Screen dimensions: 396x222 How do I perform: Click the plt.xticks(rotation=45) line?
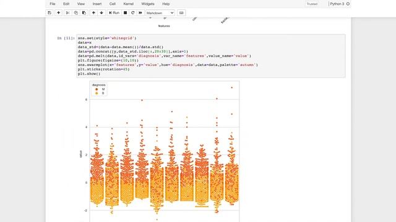point(103,69)
